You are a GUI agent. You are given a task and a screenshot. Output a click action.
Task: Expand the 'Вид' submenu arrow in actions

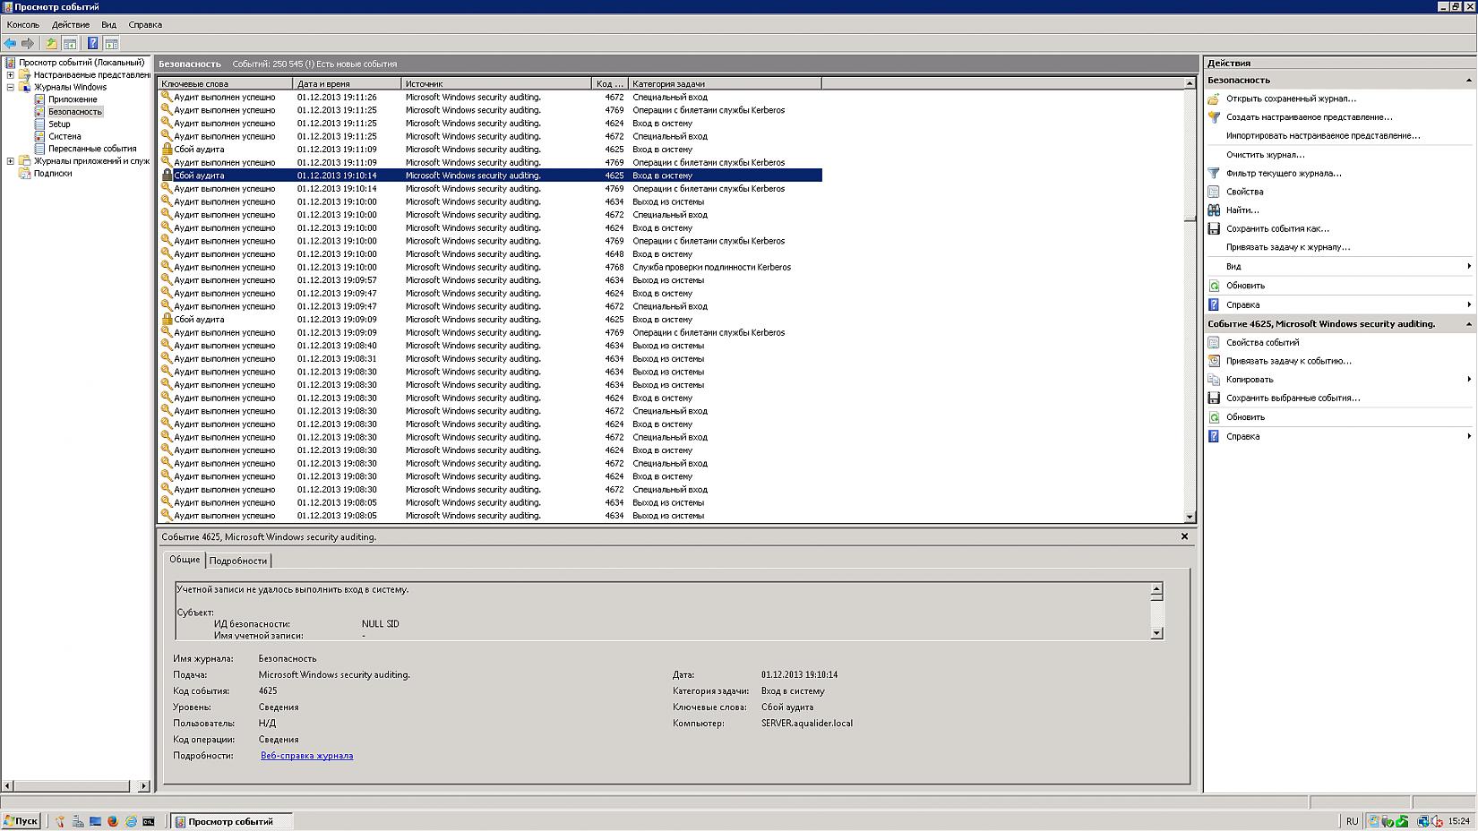tap(1469, 266)
